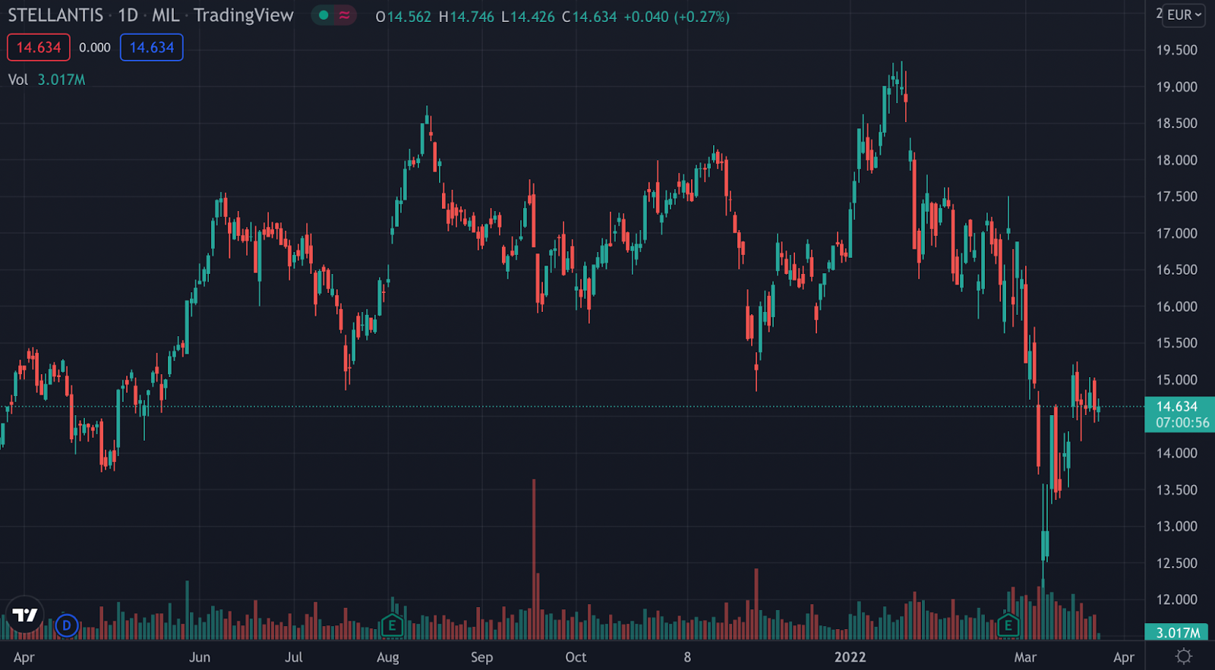Click the Sep label on time axis
The image size is (1215, 670).
481,657
